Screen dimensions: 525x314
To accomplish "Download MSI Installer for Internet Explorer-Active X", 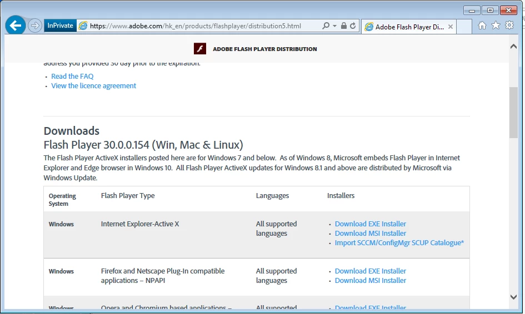I will coord(371,233).
